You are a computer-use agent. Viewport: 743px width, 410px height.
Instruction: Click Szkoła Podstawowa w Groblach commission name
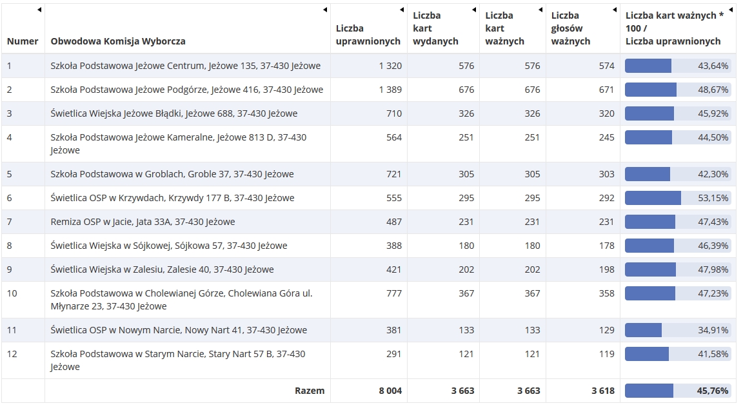[x=172, y=174]
